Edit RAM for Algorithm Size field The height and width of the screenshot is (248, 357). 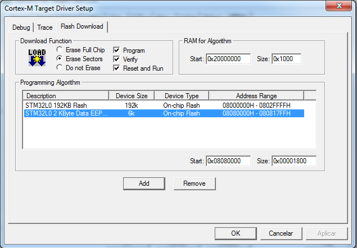point(286,59)
